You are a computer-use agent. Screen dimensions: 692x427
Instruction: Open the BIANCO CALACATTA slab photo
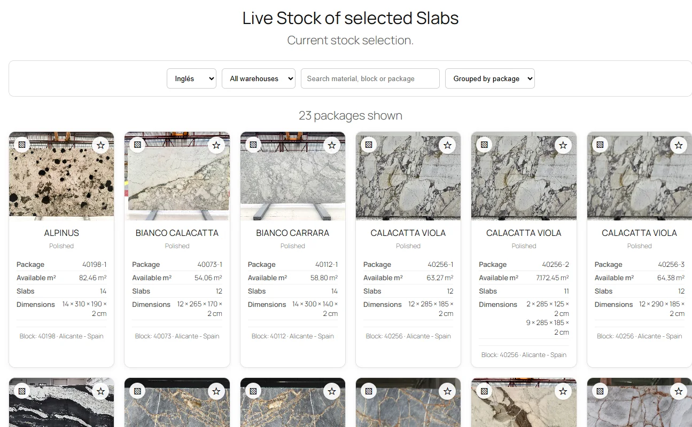tap(177, 176)
